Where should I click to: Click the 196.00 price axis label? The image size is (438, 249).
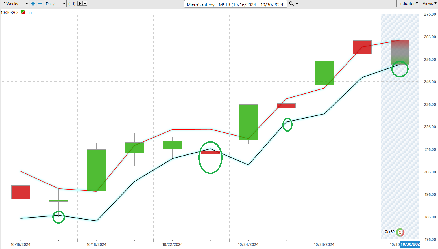pyautogui.click(x=430, y=194)
